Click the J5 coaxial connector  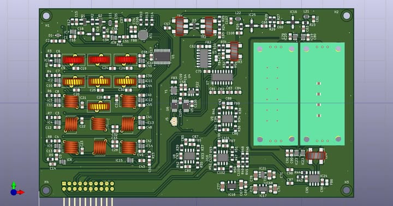click(174, 121)
